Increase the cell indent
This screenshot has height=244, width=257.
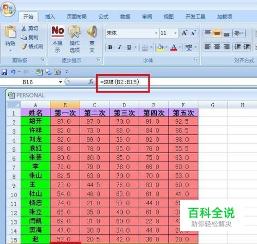click(x=246, y=47)
